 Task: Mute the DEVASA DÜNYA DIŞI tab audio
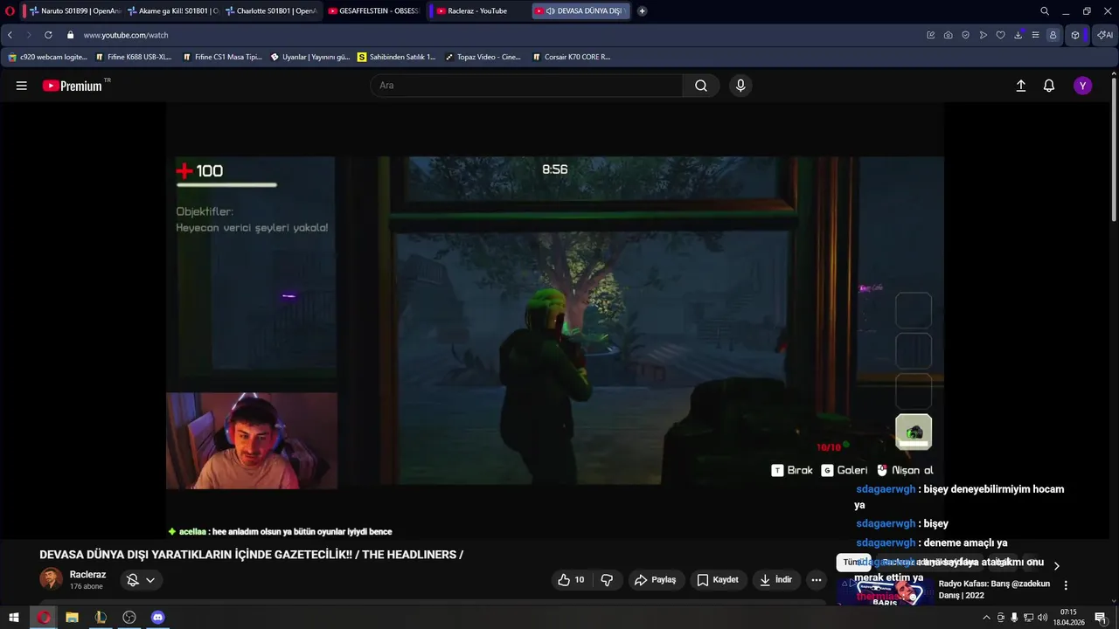point(549,11)
